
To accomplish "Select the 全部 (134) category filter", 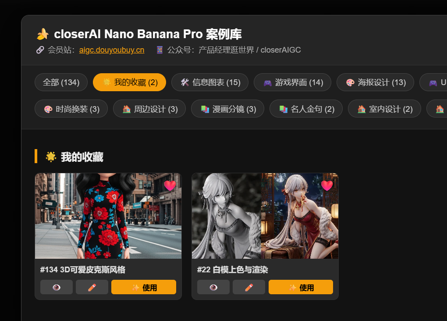I will tap(61, 82).
